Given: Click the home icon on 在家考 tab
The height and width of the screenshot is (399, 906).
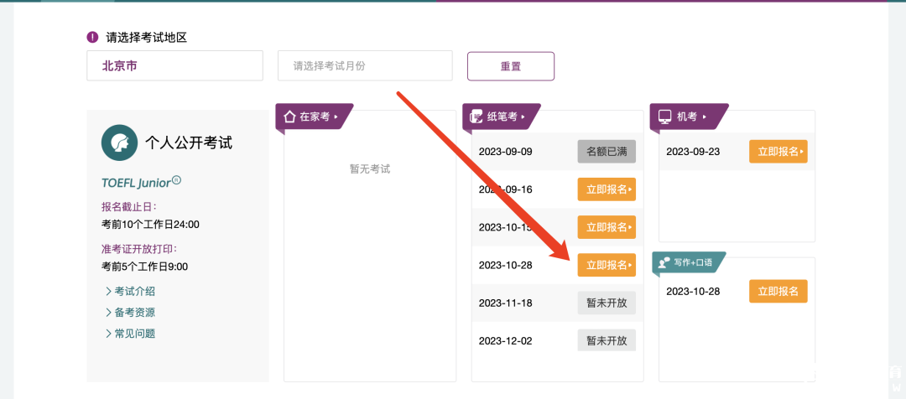Looking at the screenshot, I should coord(289,117).
